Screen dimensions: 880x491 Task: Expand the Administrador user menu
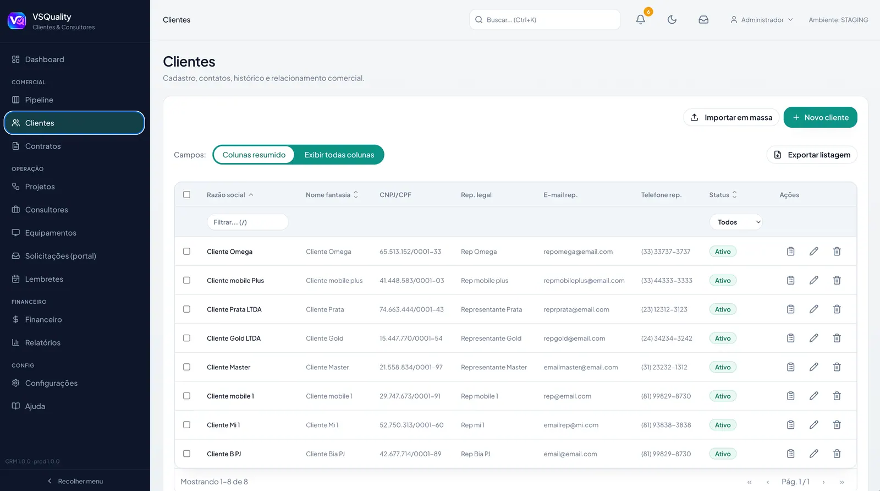[x=762, y=20]
